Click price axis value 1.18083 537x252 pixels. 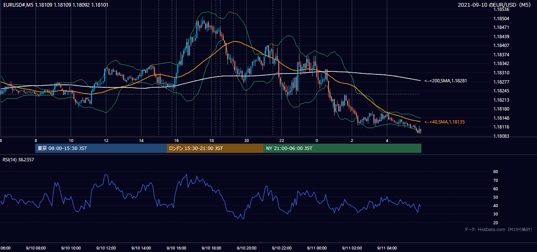coord(502,136)
